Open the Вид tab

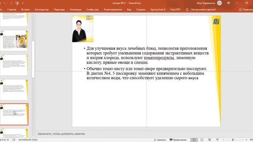coord(129,9)
